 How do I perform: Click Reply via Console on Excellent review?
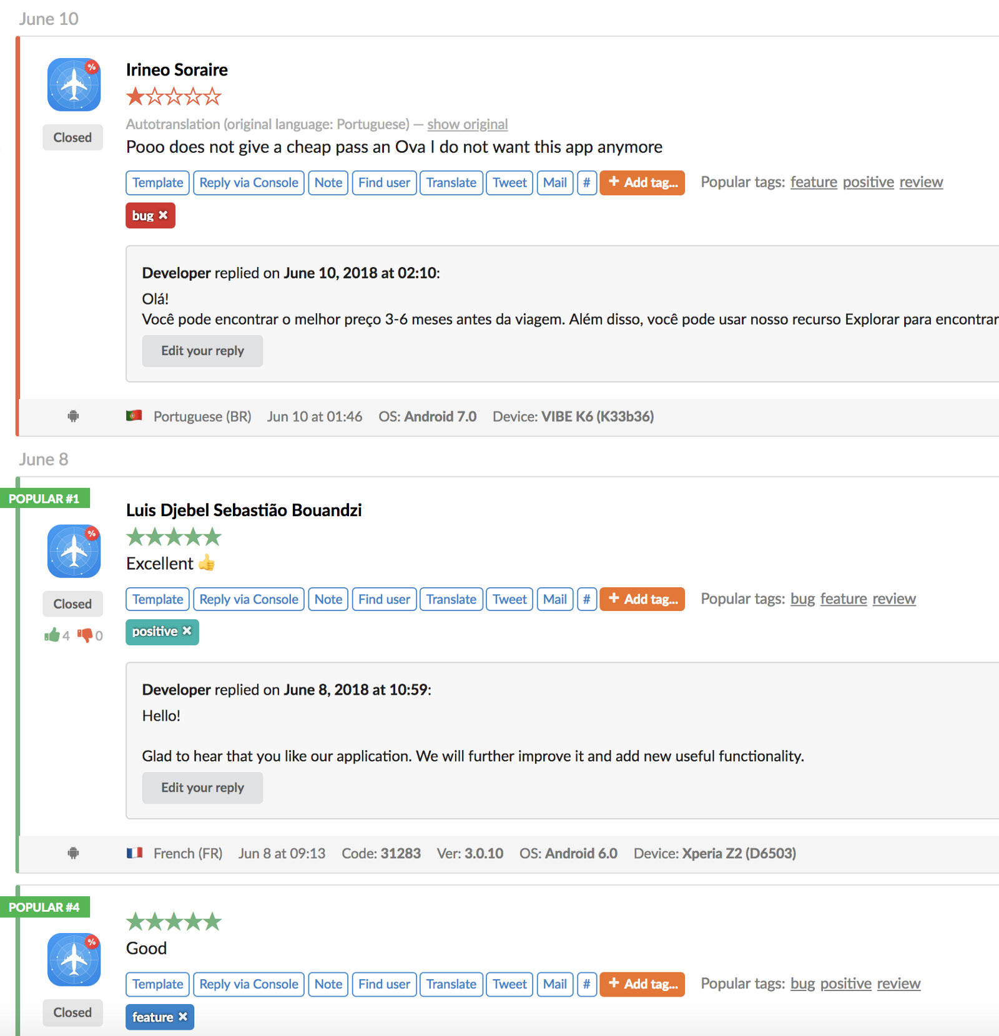249,599
